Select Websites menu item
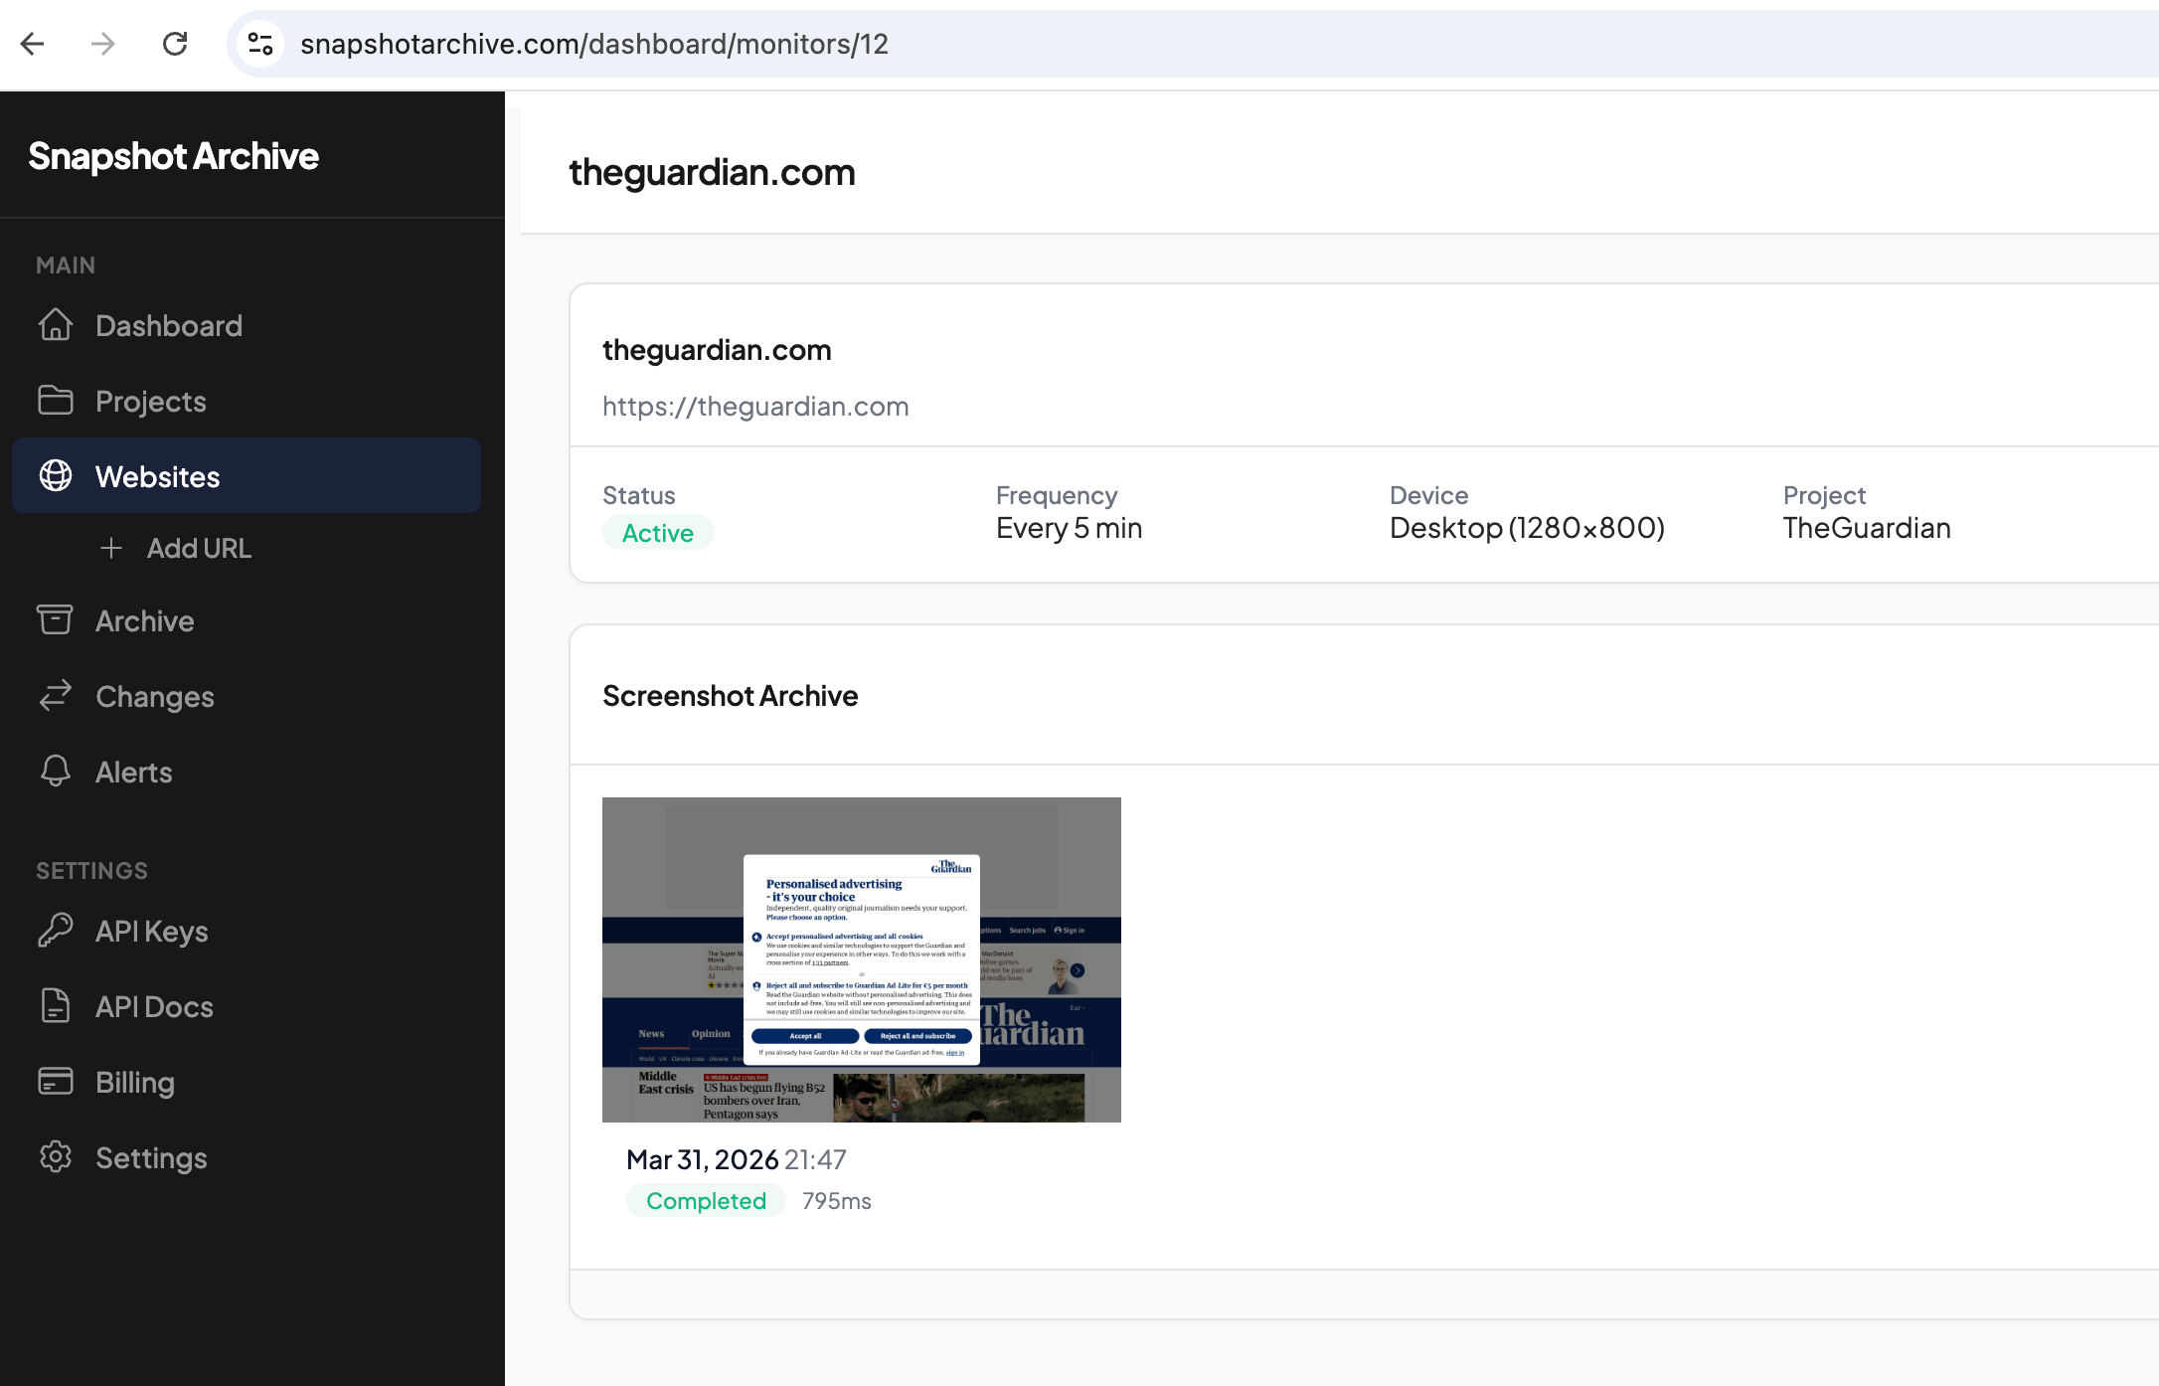The image size is (2159, 1386). [x=247, y=476]
